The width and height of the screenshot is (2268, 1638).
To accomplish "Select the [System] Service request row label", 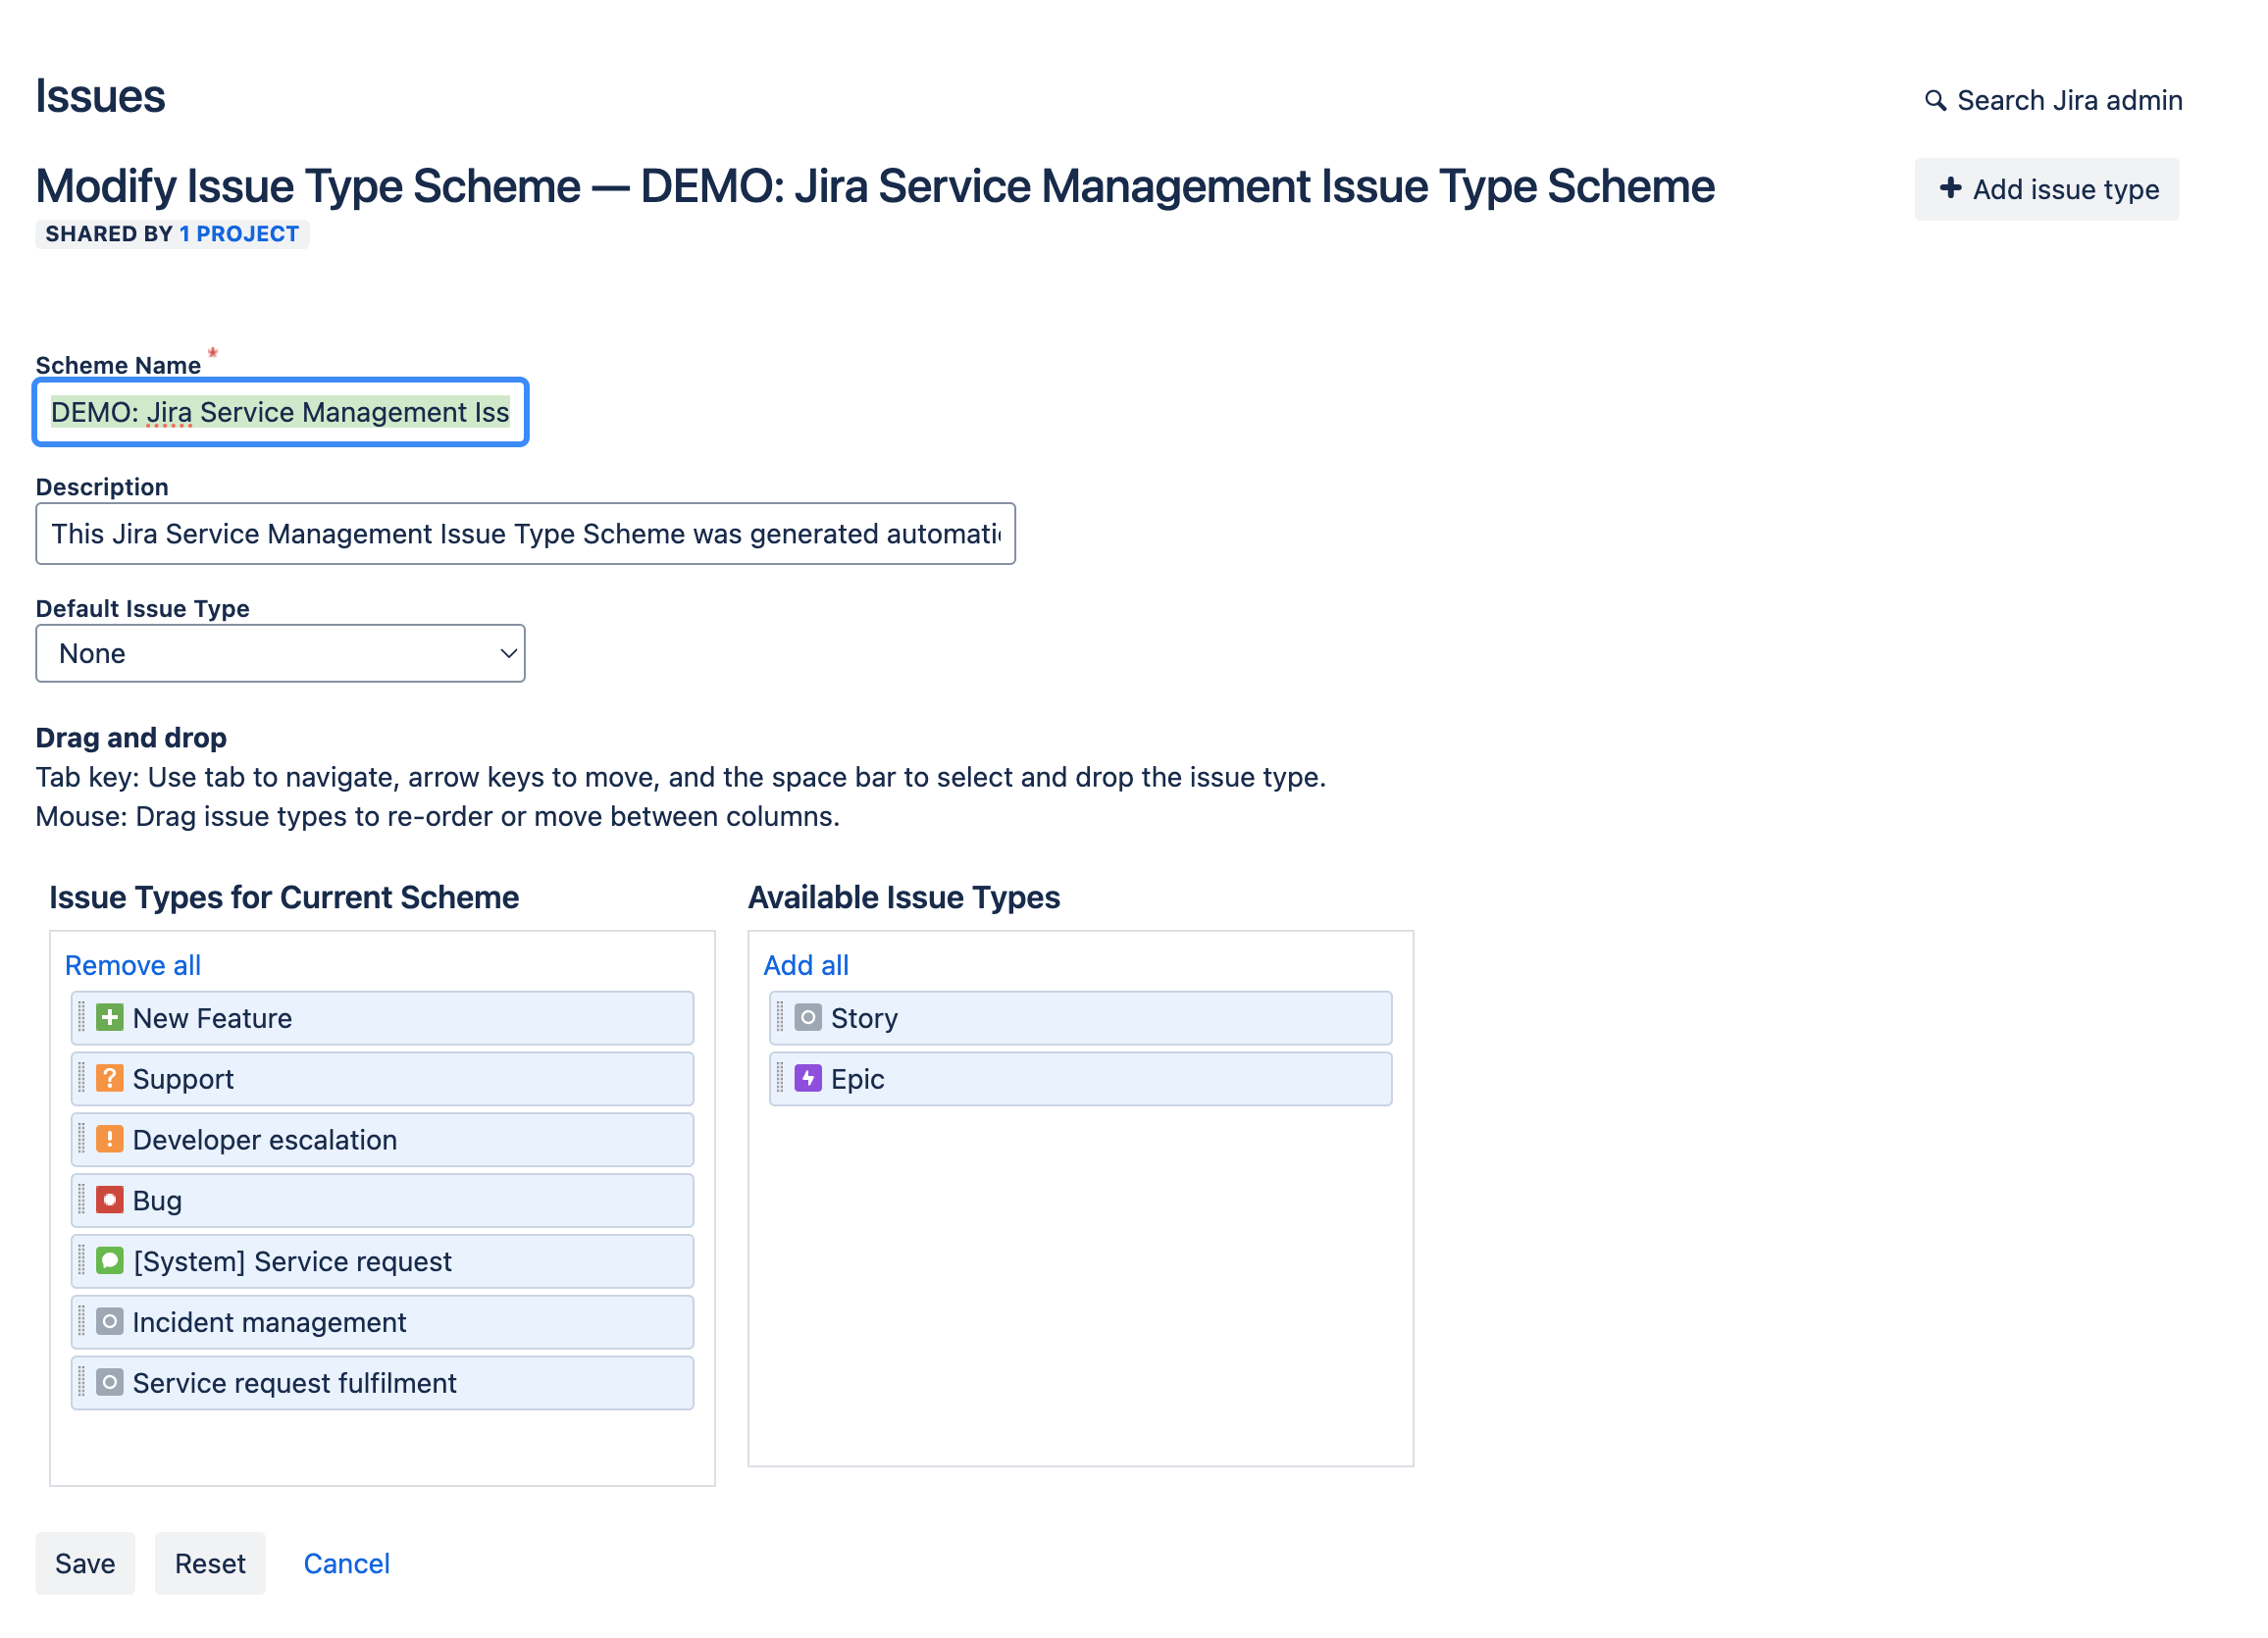I will (x=292, y=1262).
